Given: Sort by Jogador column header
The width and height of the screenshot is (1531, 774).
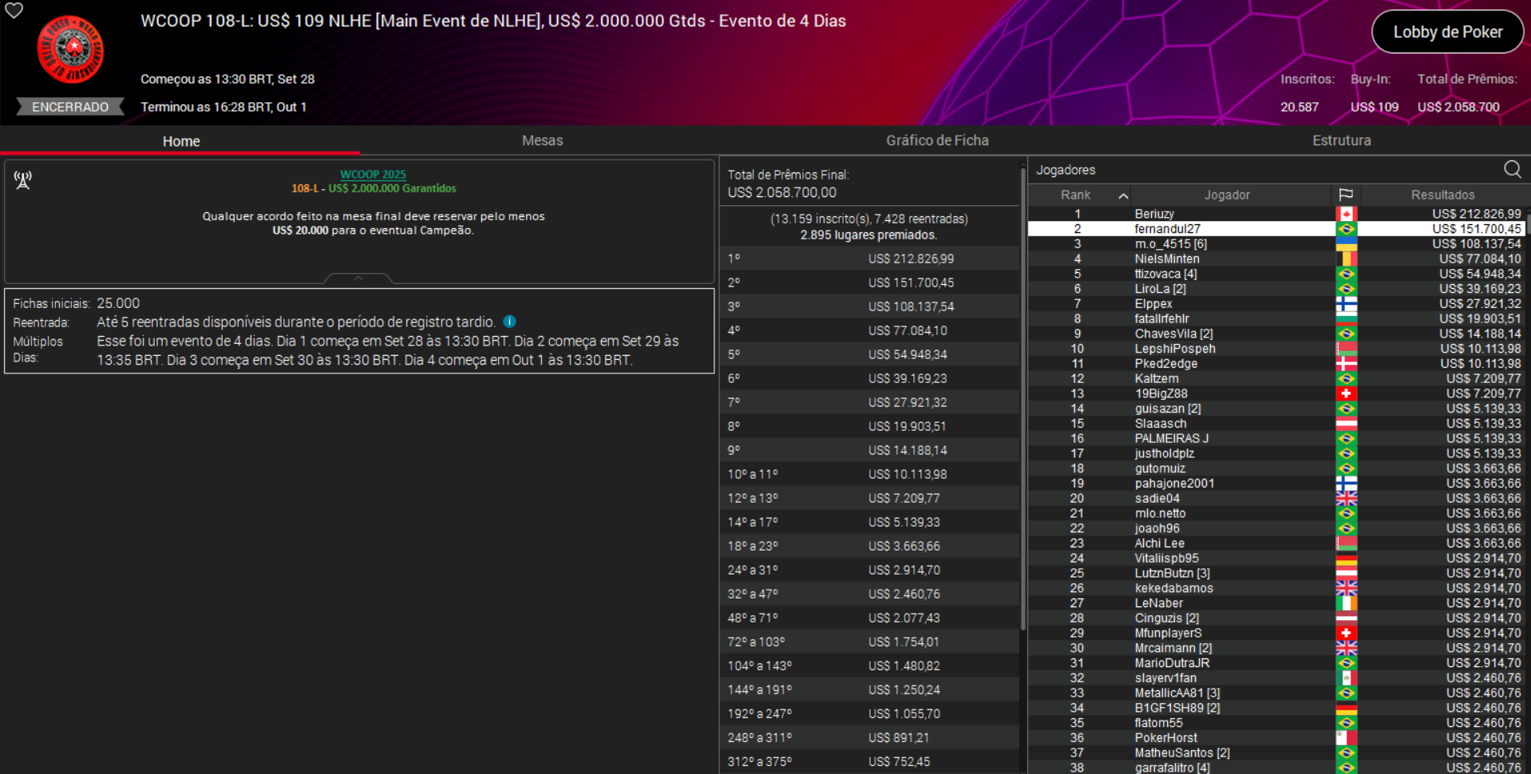Looking at the screenshot, I should coord(1227,195).
